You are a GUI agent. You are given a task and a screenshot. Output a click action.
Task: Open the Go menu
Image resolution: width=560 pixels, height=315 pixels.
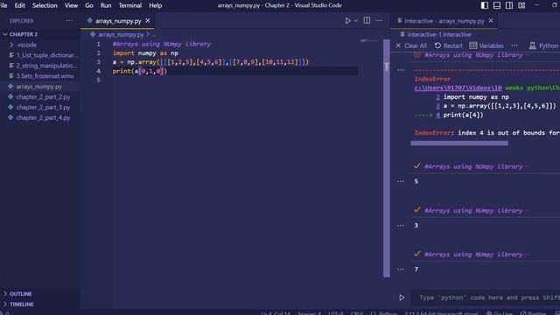coord(89,5)
